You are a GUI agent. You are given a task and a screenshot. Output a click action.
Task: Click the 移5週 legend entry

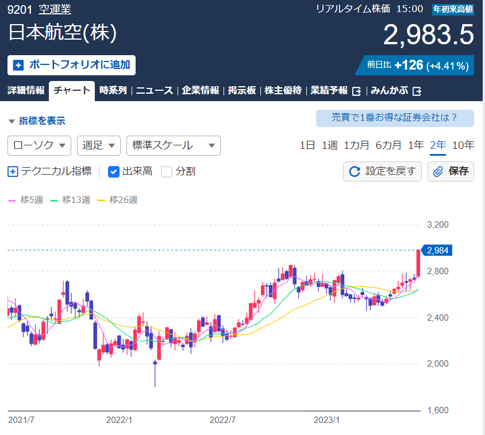coord(26,200)
